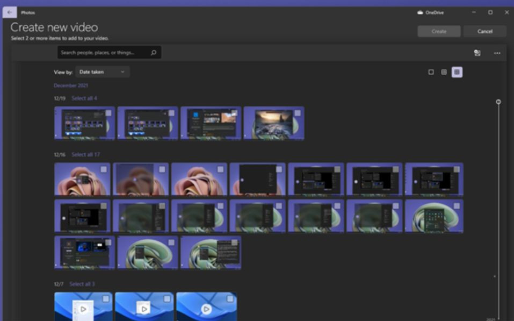This screenshot has height=321, width=514.
Task: Open the View by Date taken dropdown
Action: tap(102, 72)
